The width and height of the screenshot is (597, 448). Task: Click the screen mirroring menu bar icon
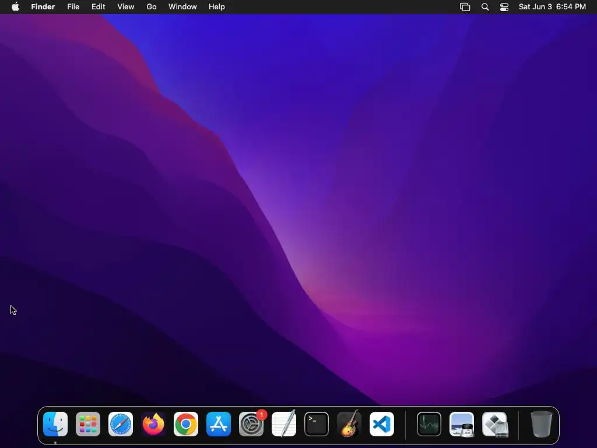coord(465,7)
